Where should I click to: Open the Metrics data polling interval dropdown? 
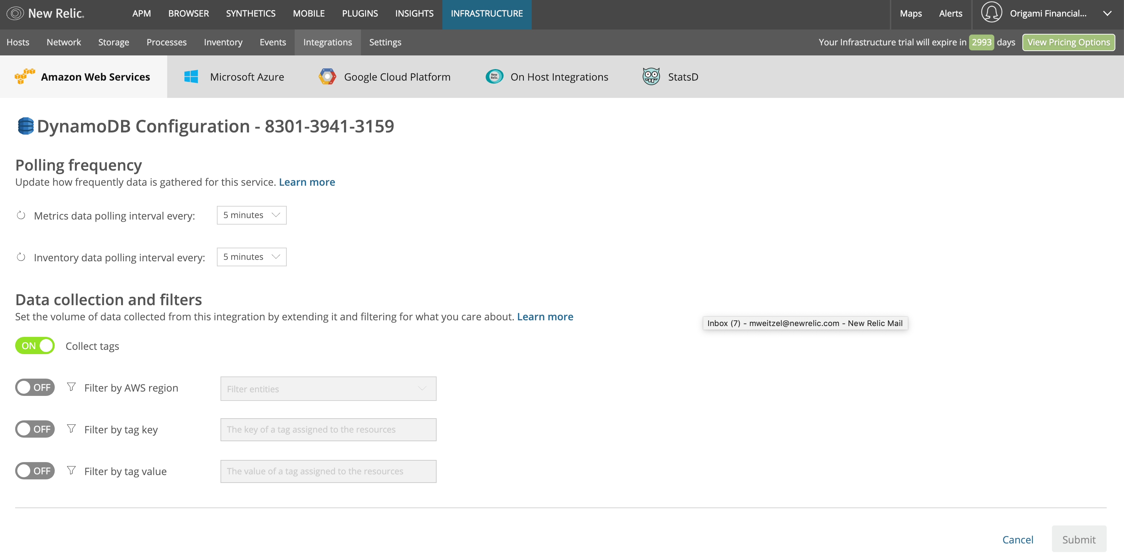pos(251,215)
